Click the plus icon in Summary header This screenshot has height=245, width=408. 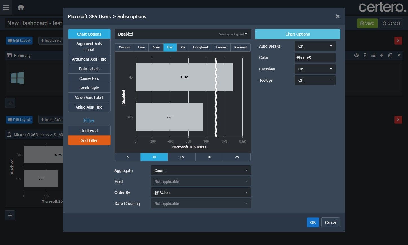point(381,55)
